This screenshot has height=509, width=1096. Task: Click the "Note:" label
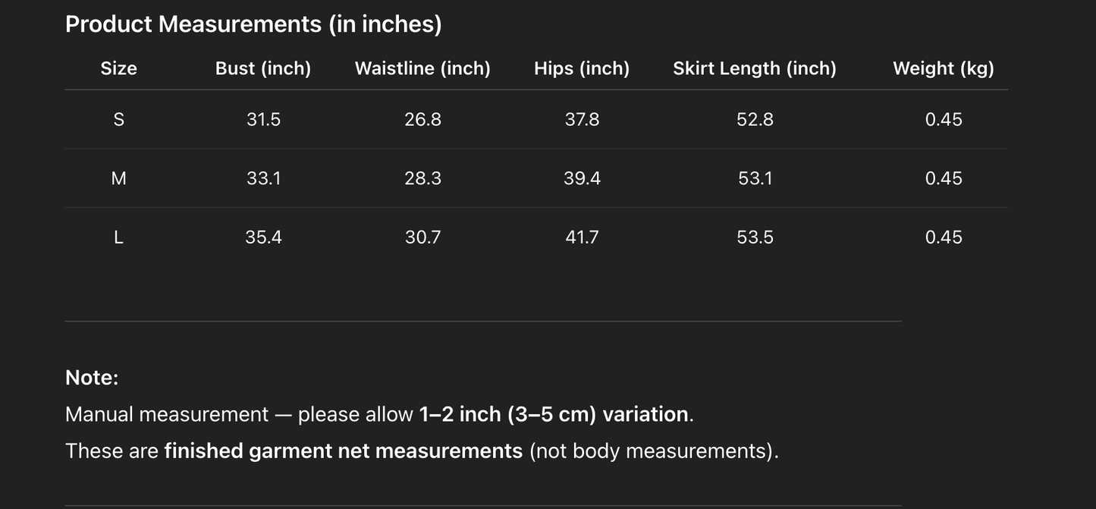pyautogui.click(x=92, y=378)
